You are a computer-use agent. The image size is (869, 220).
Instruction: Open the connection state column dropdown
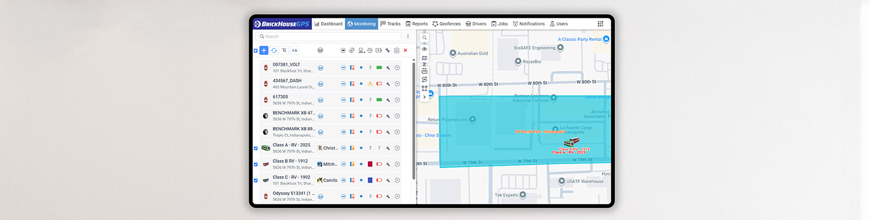point(362,51)
